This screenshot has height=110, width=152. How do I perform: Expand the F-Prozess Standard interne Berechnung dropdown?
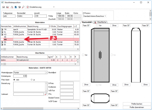[105, 16]
